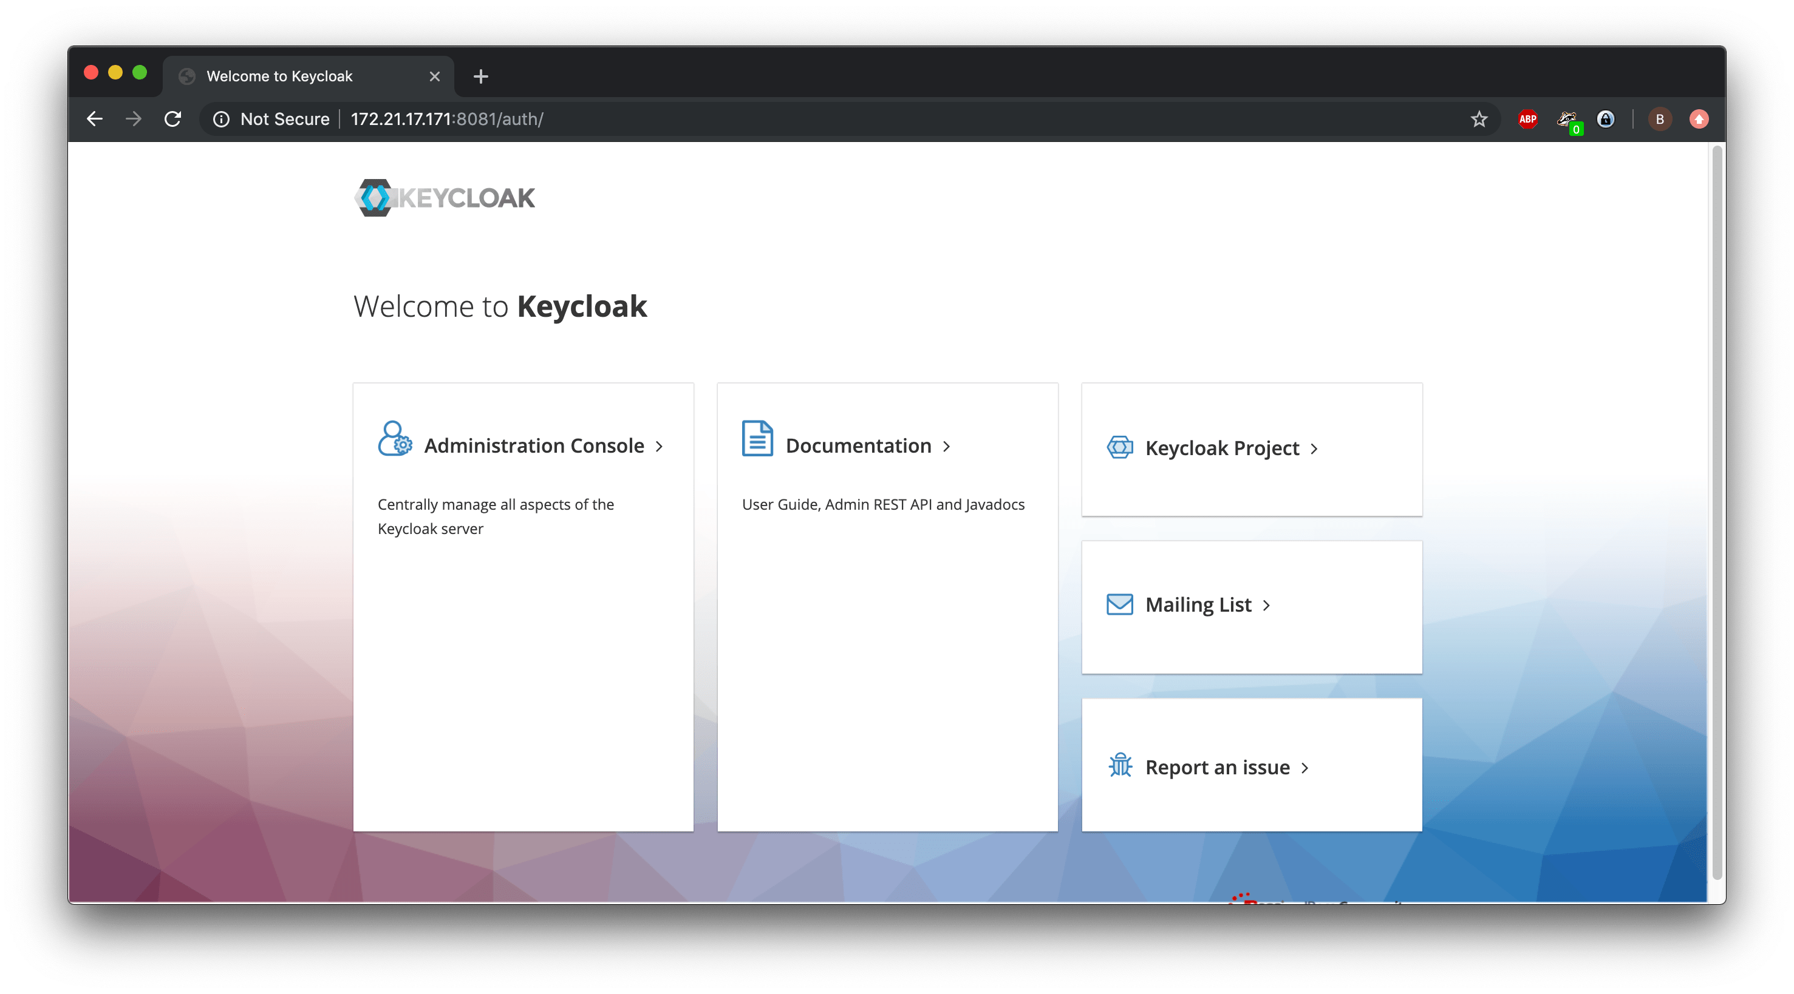Open a new browser tab
Screen dimensions: 1794x994
(480, 76)
